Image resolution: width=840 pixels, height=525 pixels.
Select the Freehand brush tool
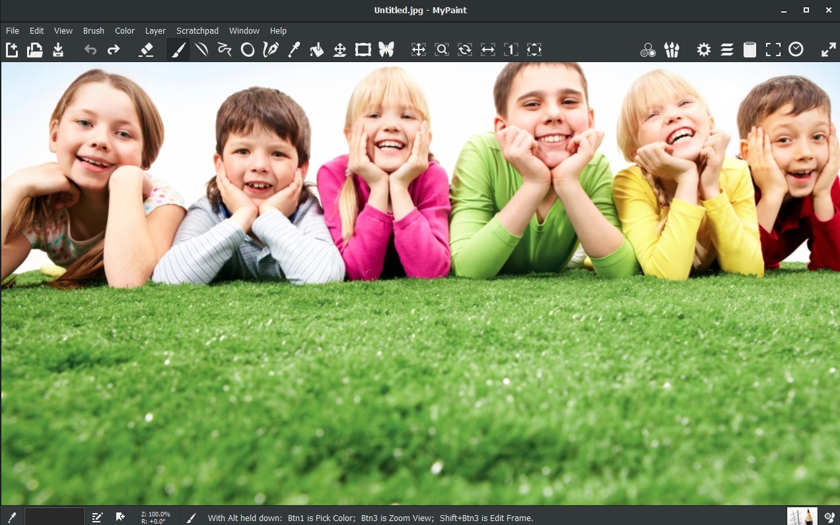pos(178,50)
